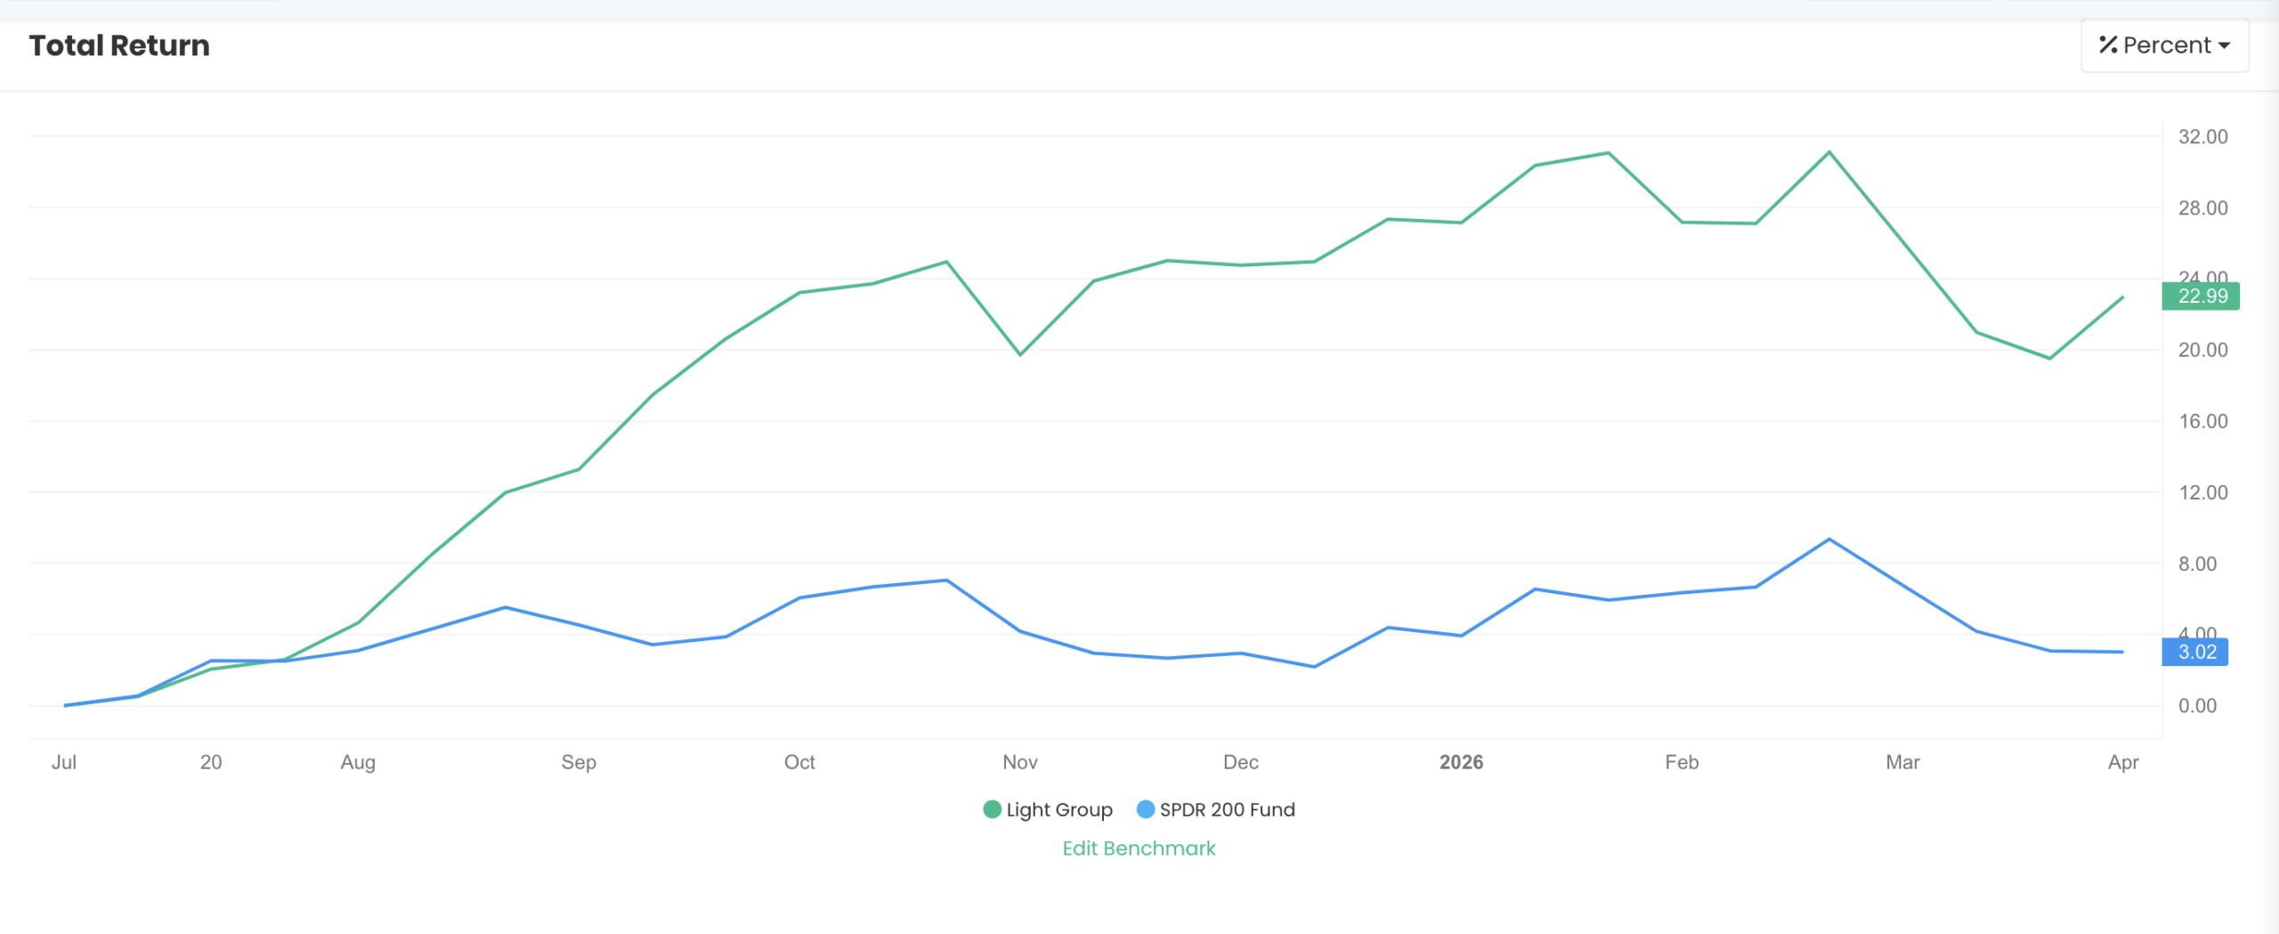Open Edit Benchmark

(1139, 848)
